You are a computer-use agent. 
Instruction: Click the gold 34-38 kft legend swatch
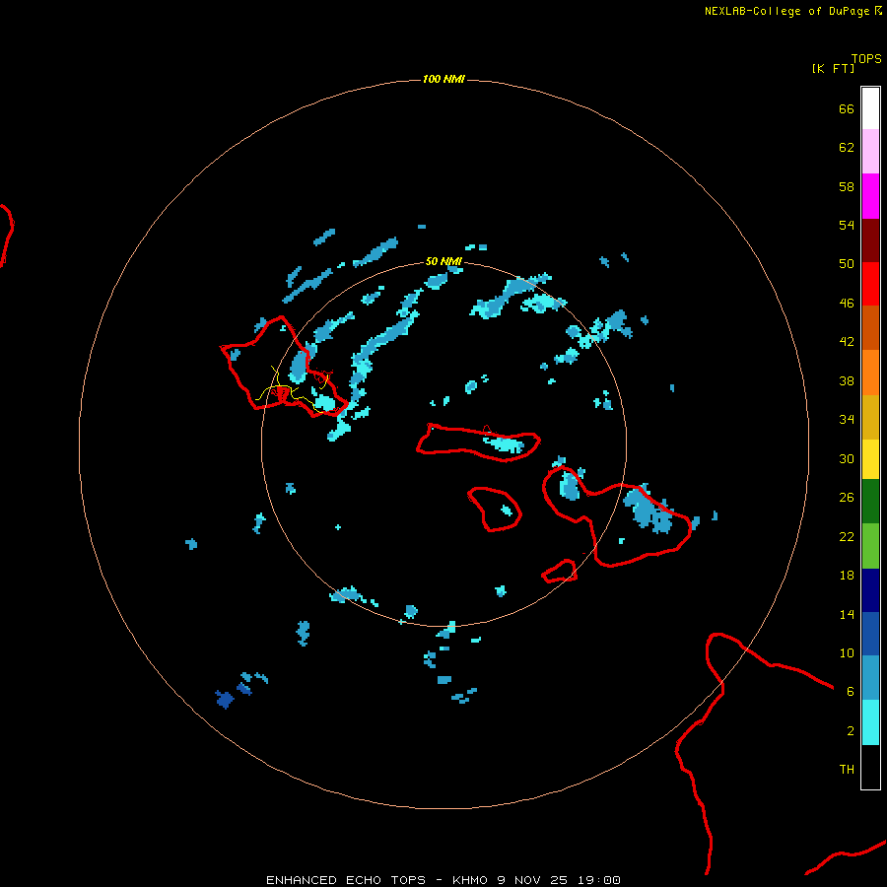coord(870,417)
